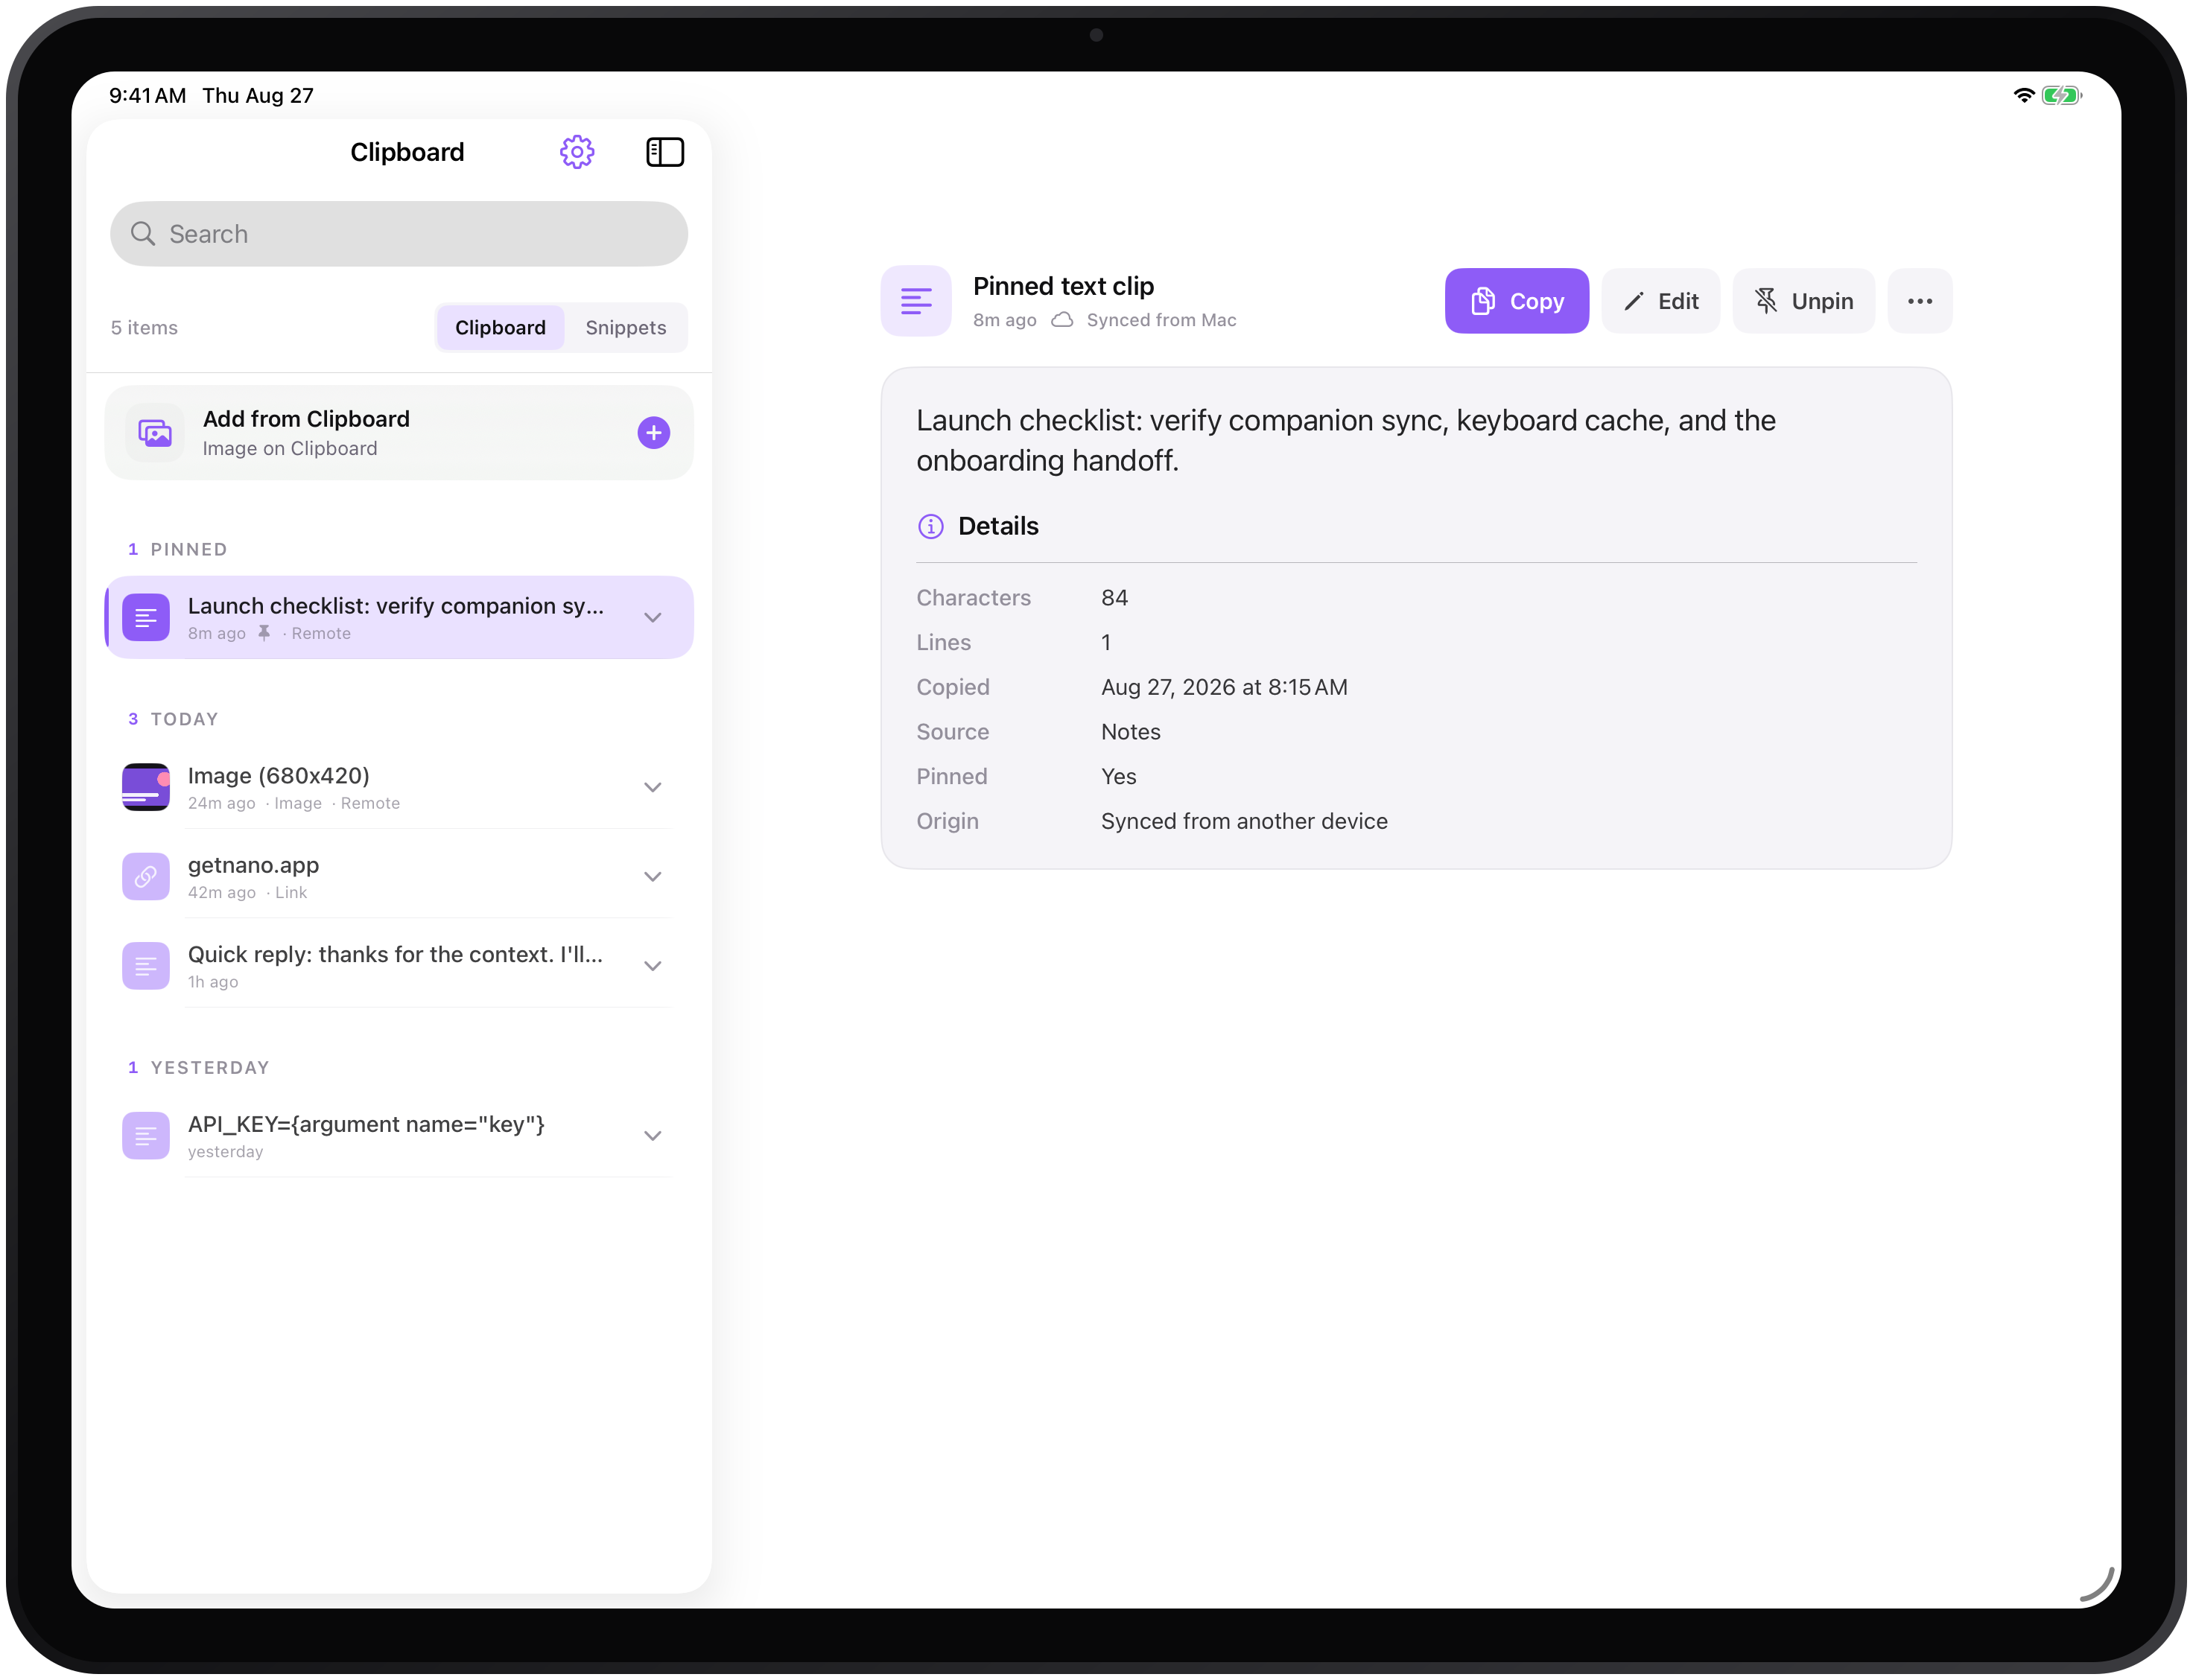Click the Copied date 'Aug 27, 2026 at 8:15 AM'
Image resolution: width=2193 pixels, height=1680 pixels.
click(x=1224, y=686)
